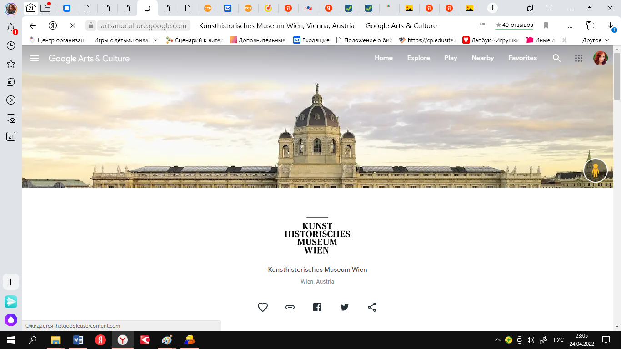Open the Windows Start menu
Image resolution: width=621 pixels, height=349 pixels.
(11, 339)
